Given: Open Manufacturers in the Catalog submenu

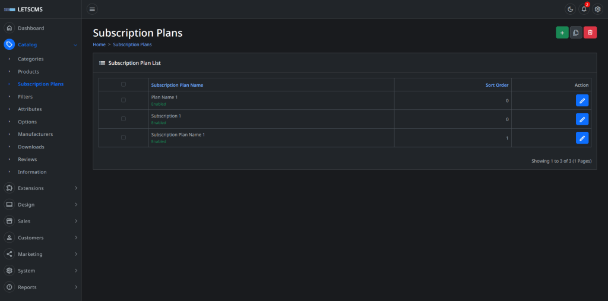Looking at the screenshot, I should click(35, 134).
